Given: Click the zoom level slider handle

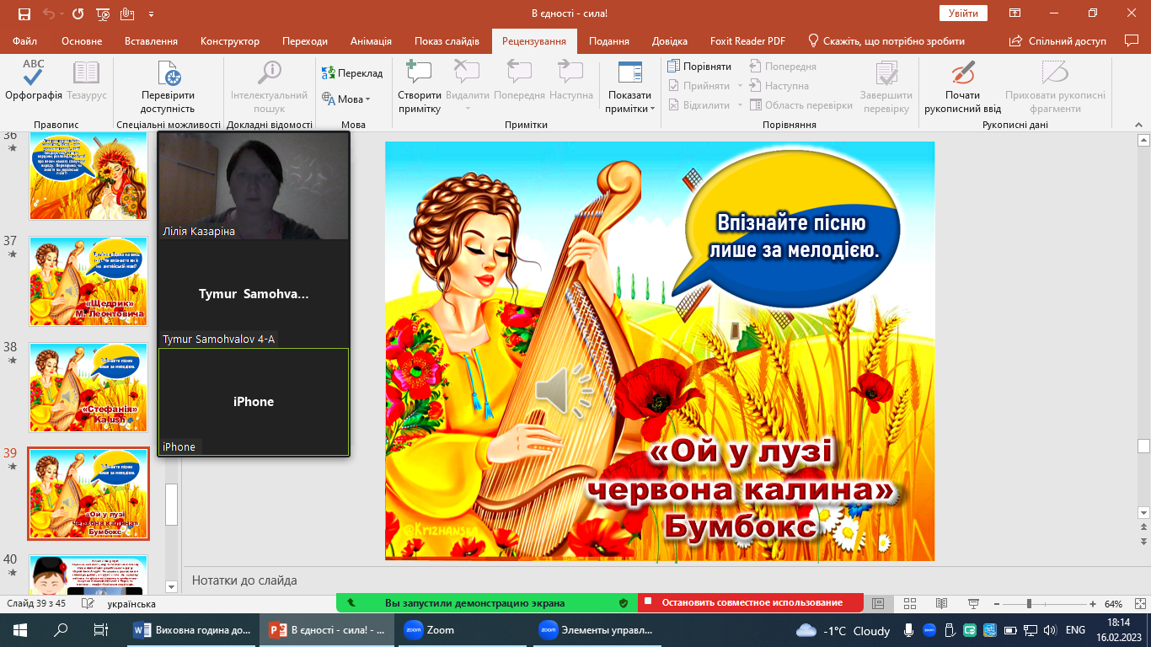Looking at the screenshot, I should coord(1029,604).
